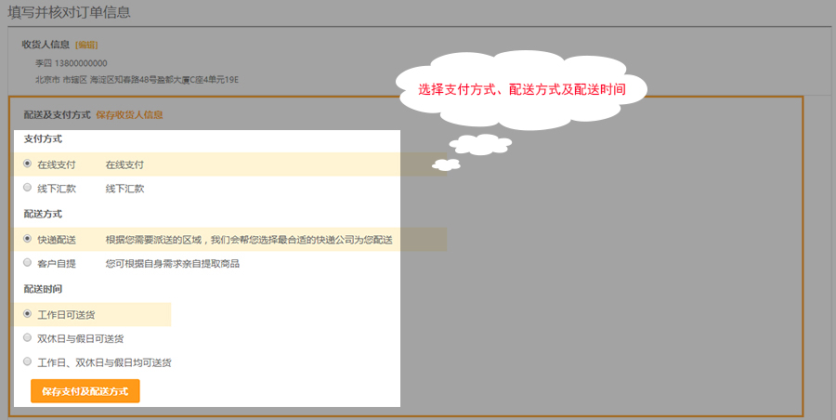This screenshot has height=420, width=836.
Task: Click the 配送时间 section heading
Action: click(43, 289)
